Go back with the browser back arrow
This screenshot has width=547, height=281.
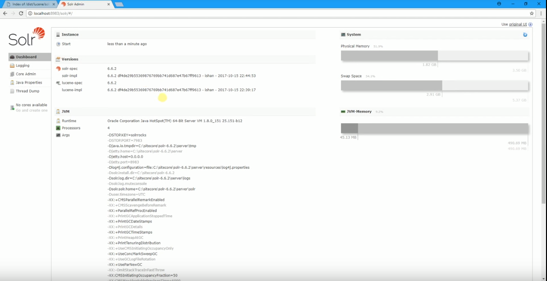(4, 13)
